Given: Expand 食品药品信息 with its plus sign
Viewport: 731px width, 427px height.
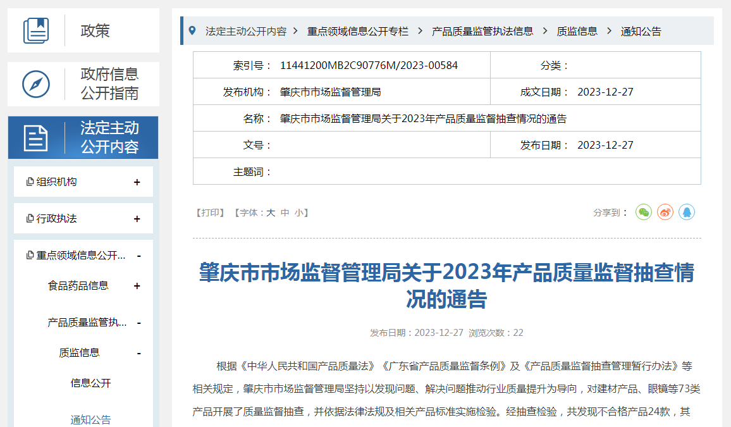Looking at the screenshot, I should (x=137, y=286).
